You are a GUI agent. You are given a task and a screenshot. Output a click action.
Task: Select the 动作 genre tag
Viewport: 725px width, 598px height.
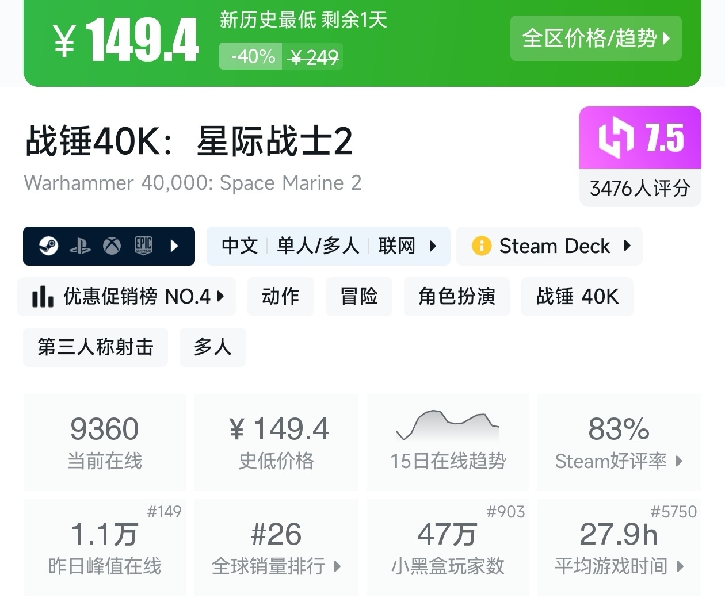(x=280, y=297)
